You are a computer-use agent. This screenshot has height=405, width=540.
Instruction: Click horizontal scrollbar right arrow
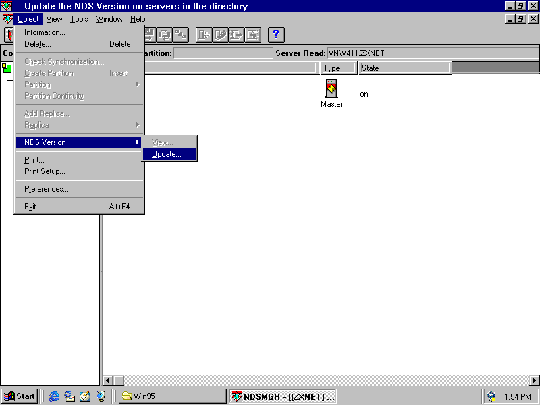click(535, 381)
